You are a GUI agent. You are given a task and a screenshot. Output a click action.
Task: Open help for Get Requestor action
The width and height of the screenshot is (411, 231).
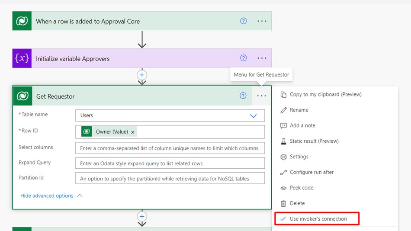pos(243,96)
